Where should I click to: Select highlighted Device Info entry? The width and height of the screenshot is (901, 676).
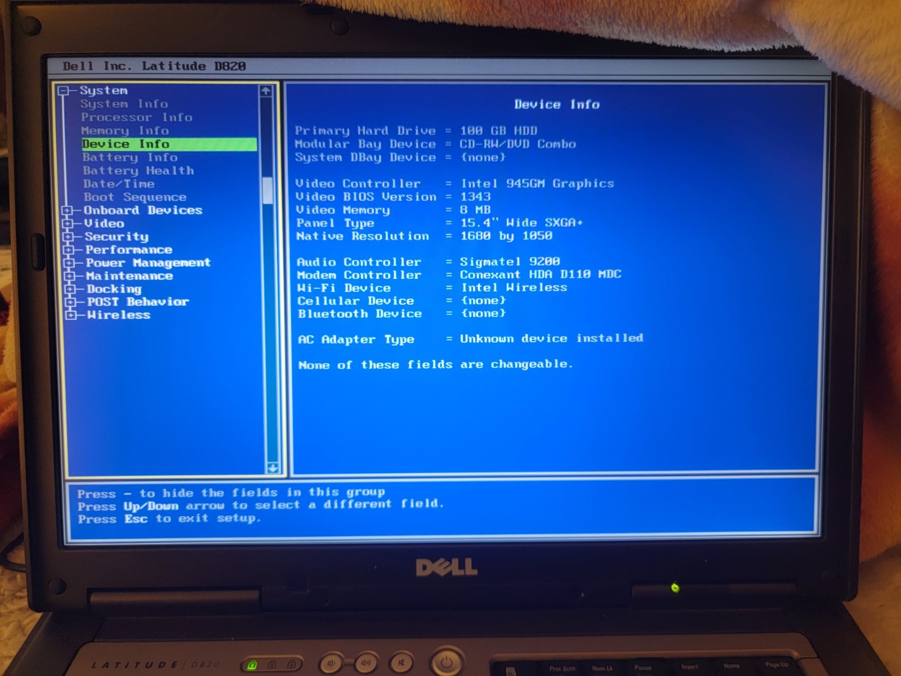click(169, 144)
